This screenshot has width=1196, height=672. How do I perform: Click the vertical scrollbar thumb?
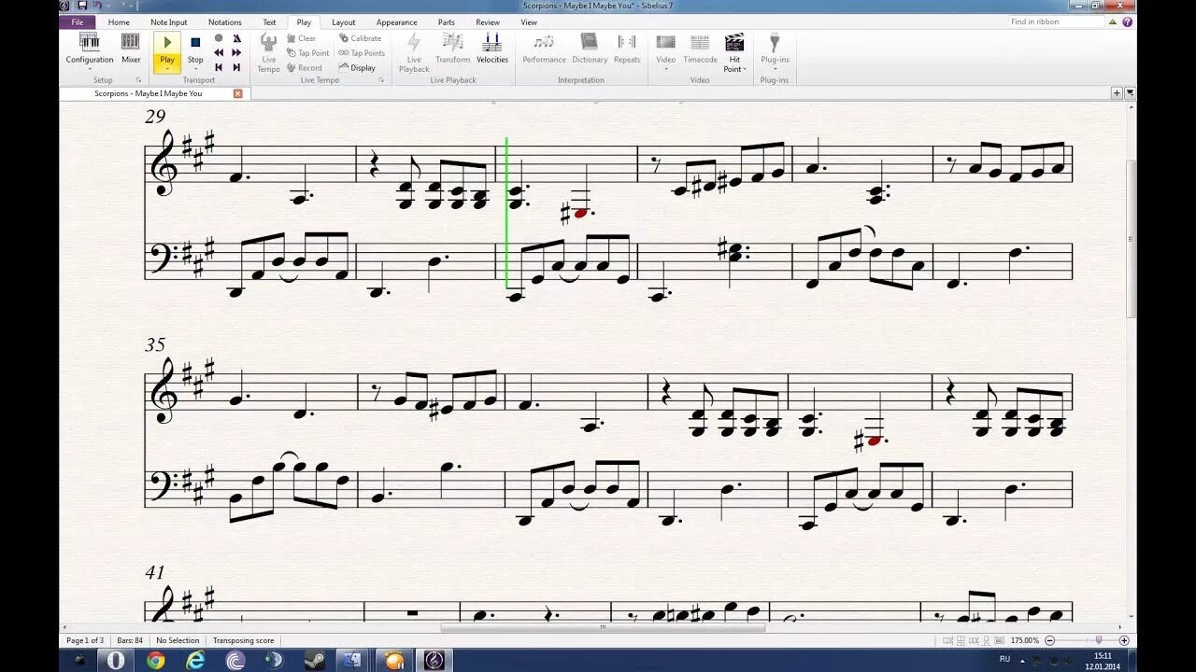1131,238
